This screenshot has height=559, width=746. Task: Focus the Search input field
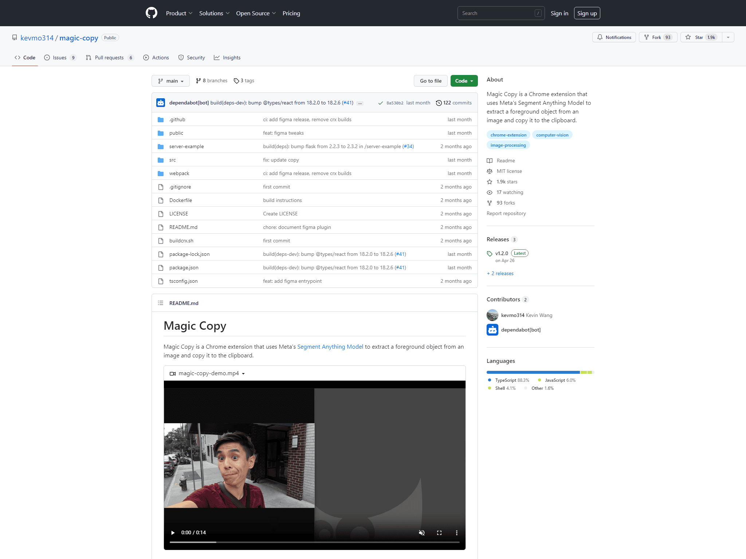pyautogui.click(x=501, y=13)
